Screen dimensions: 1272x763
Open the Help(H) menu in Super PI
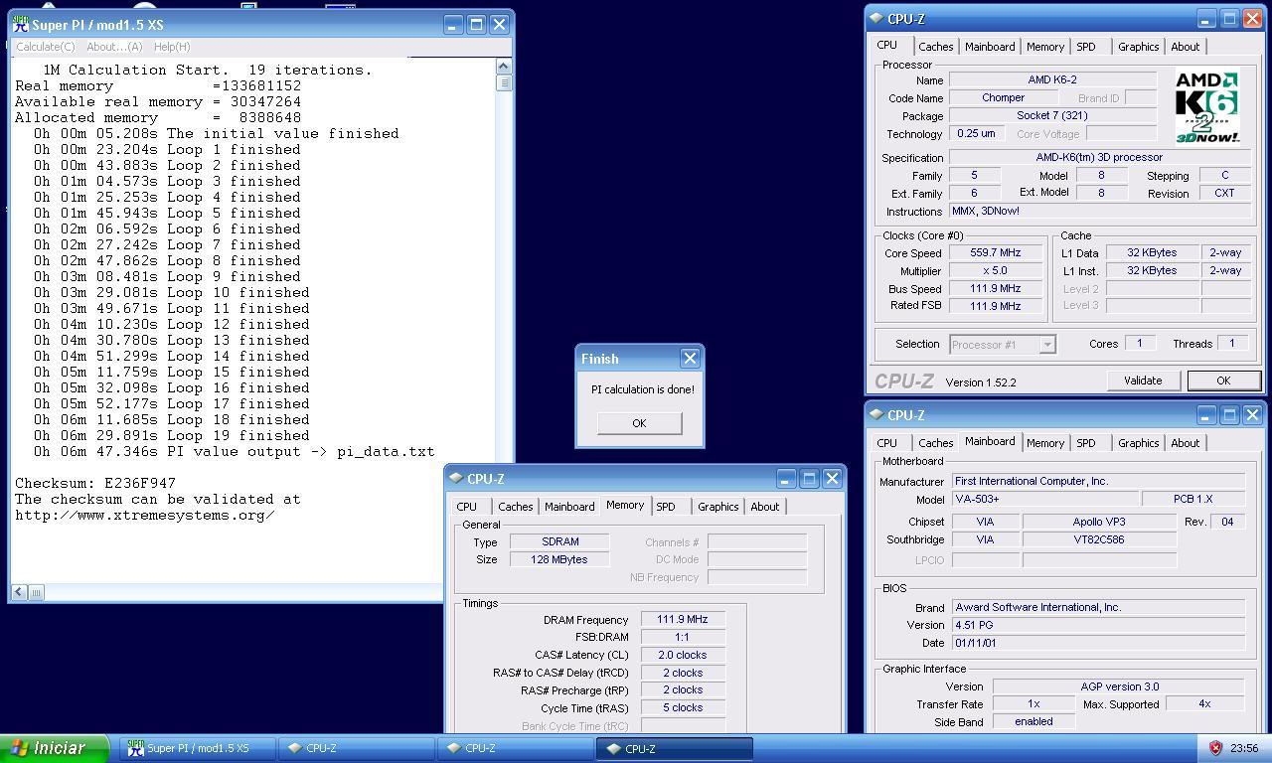172,47
